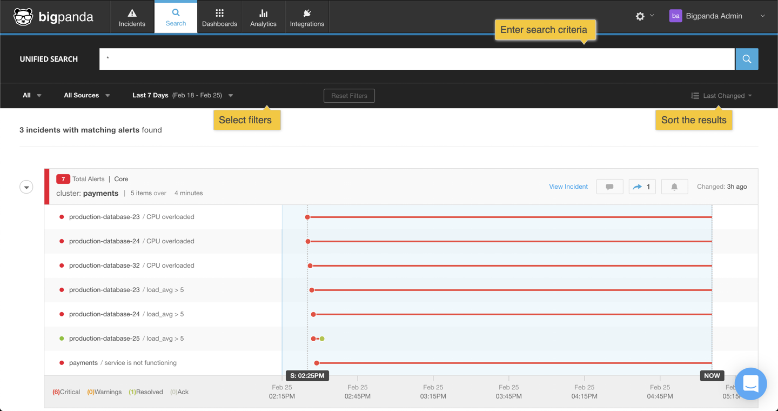
Task: Click the (0)Ack status count
Action: [179, 392]
